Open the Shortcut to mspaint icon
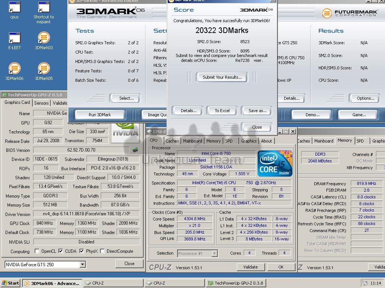 click(44, 12)
